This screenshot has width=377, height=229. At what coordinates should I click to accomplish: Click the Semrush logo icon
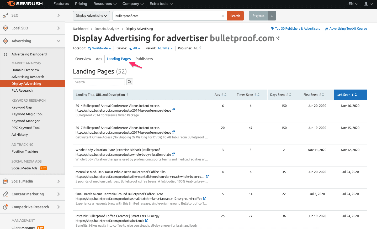click(11, 4)
